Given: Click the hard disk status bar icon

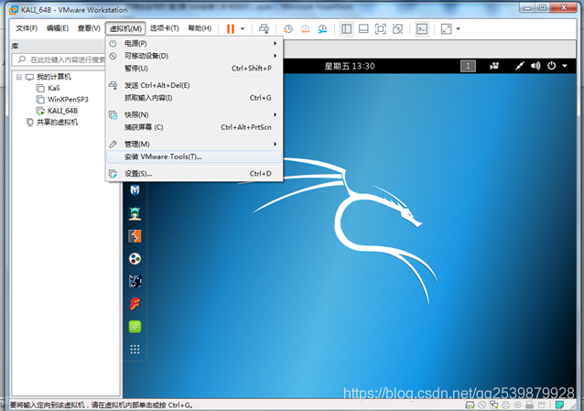Looking at the screenshot, I should click(x=470, y=405).
